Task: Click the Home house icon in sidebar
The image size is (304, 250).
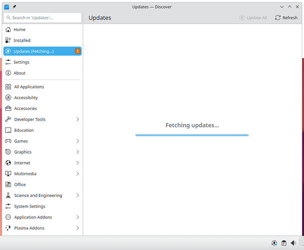Action: point(8,29)
